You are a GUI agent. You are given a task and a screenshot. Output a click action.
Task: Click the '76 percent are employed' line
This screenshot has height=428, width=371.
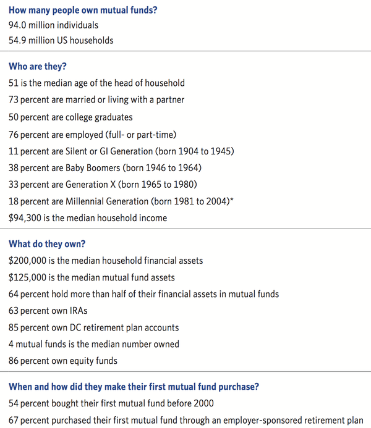(92, 135)
